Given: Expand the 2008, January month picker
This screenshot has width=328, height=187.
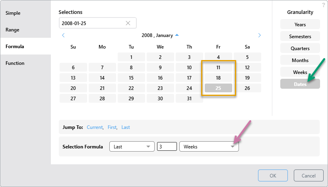Looking at the screenshot, I should point(177,35).
